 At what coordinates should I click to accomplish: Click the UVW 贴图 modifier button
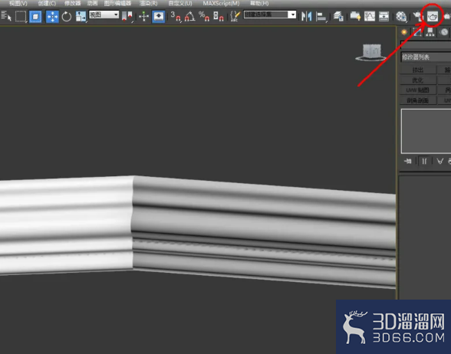pyautogui.click(x=417, y=90)
